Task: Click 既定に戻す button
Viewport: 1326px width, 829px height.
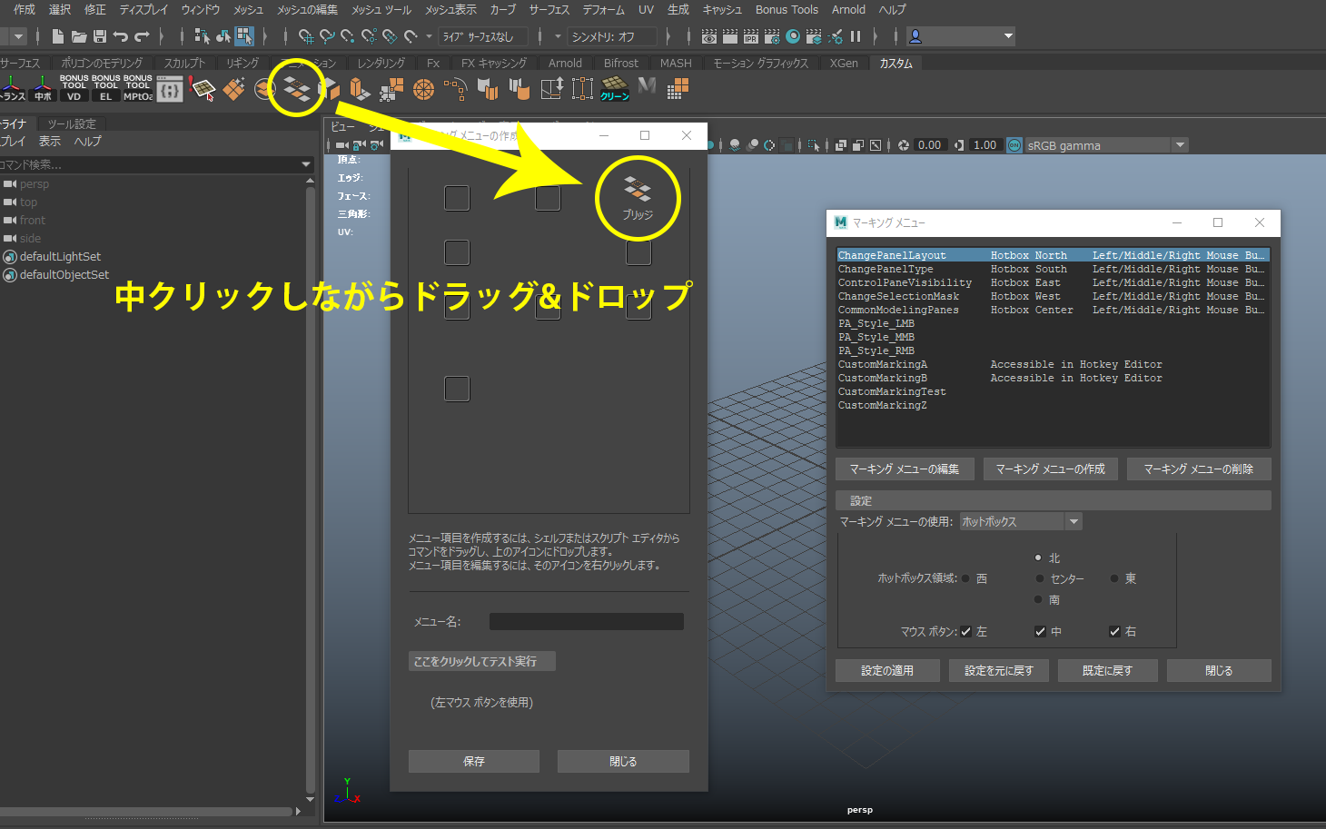Action: 1108,671
